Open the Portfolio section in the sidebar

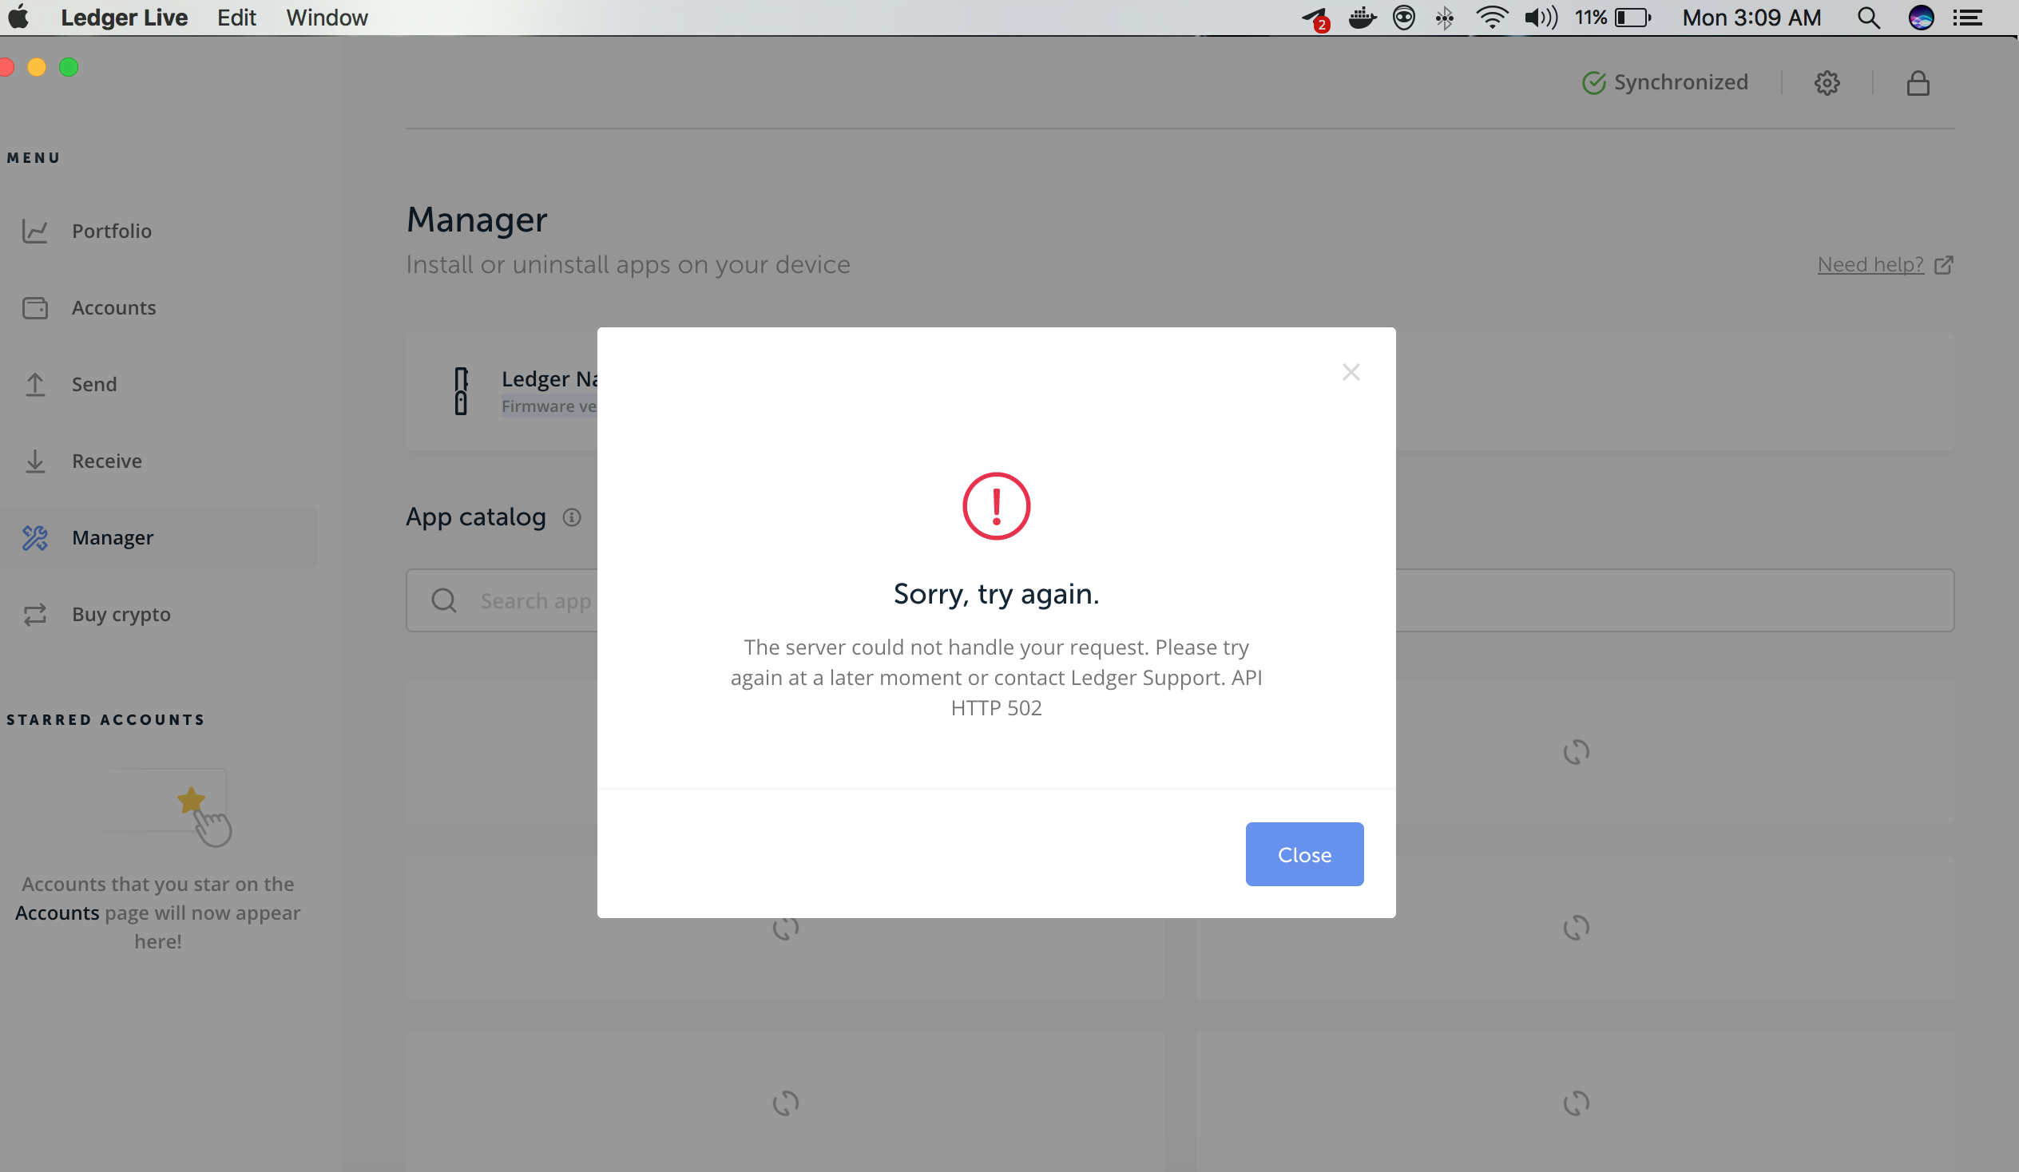coord(112,231)
